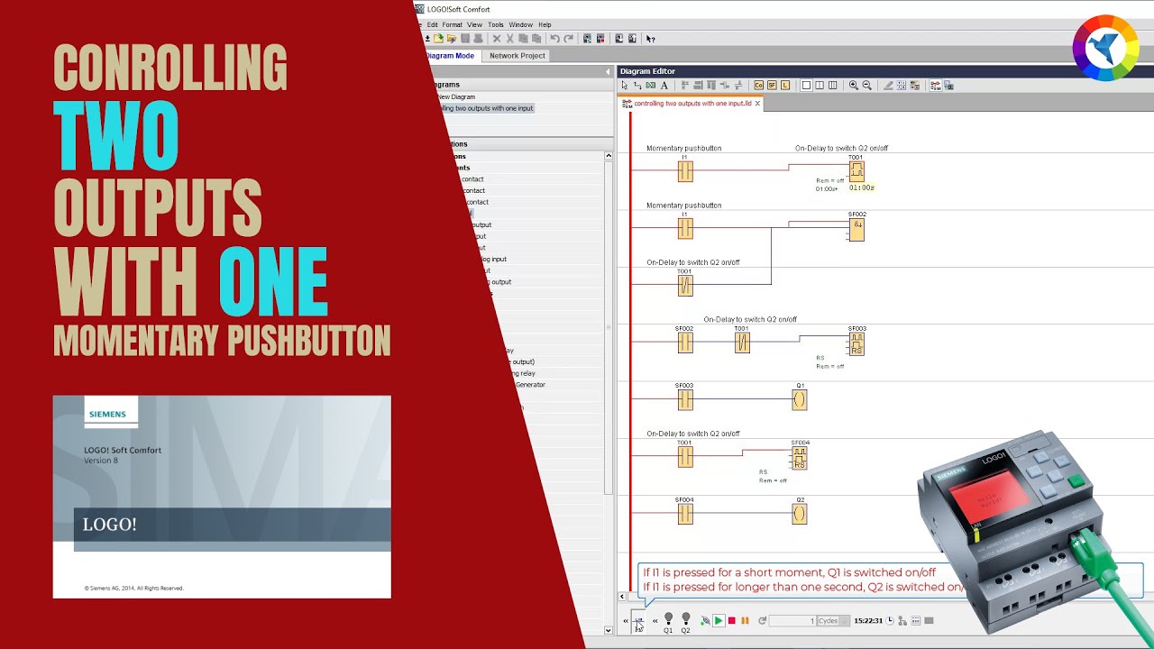This screenshot has height=649, width=1154.
Task: Pause the simulation with the orange button
Action: [745, 621]
